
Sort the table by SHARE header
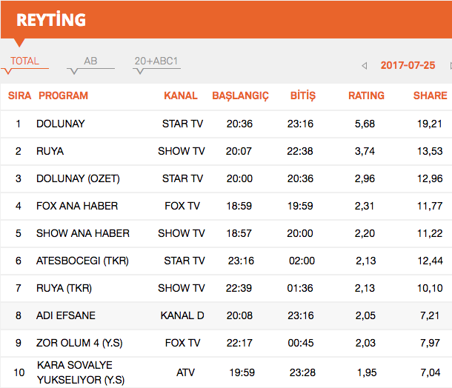[430, 96]
